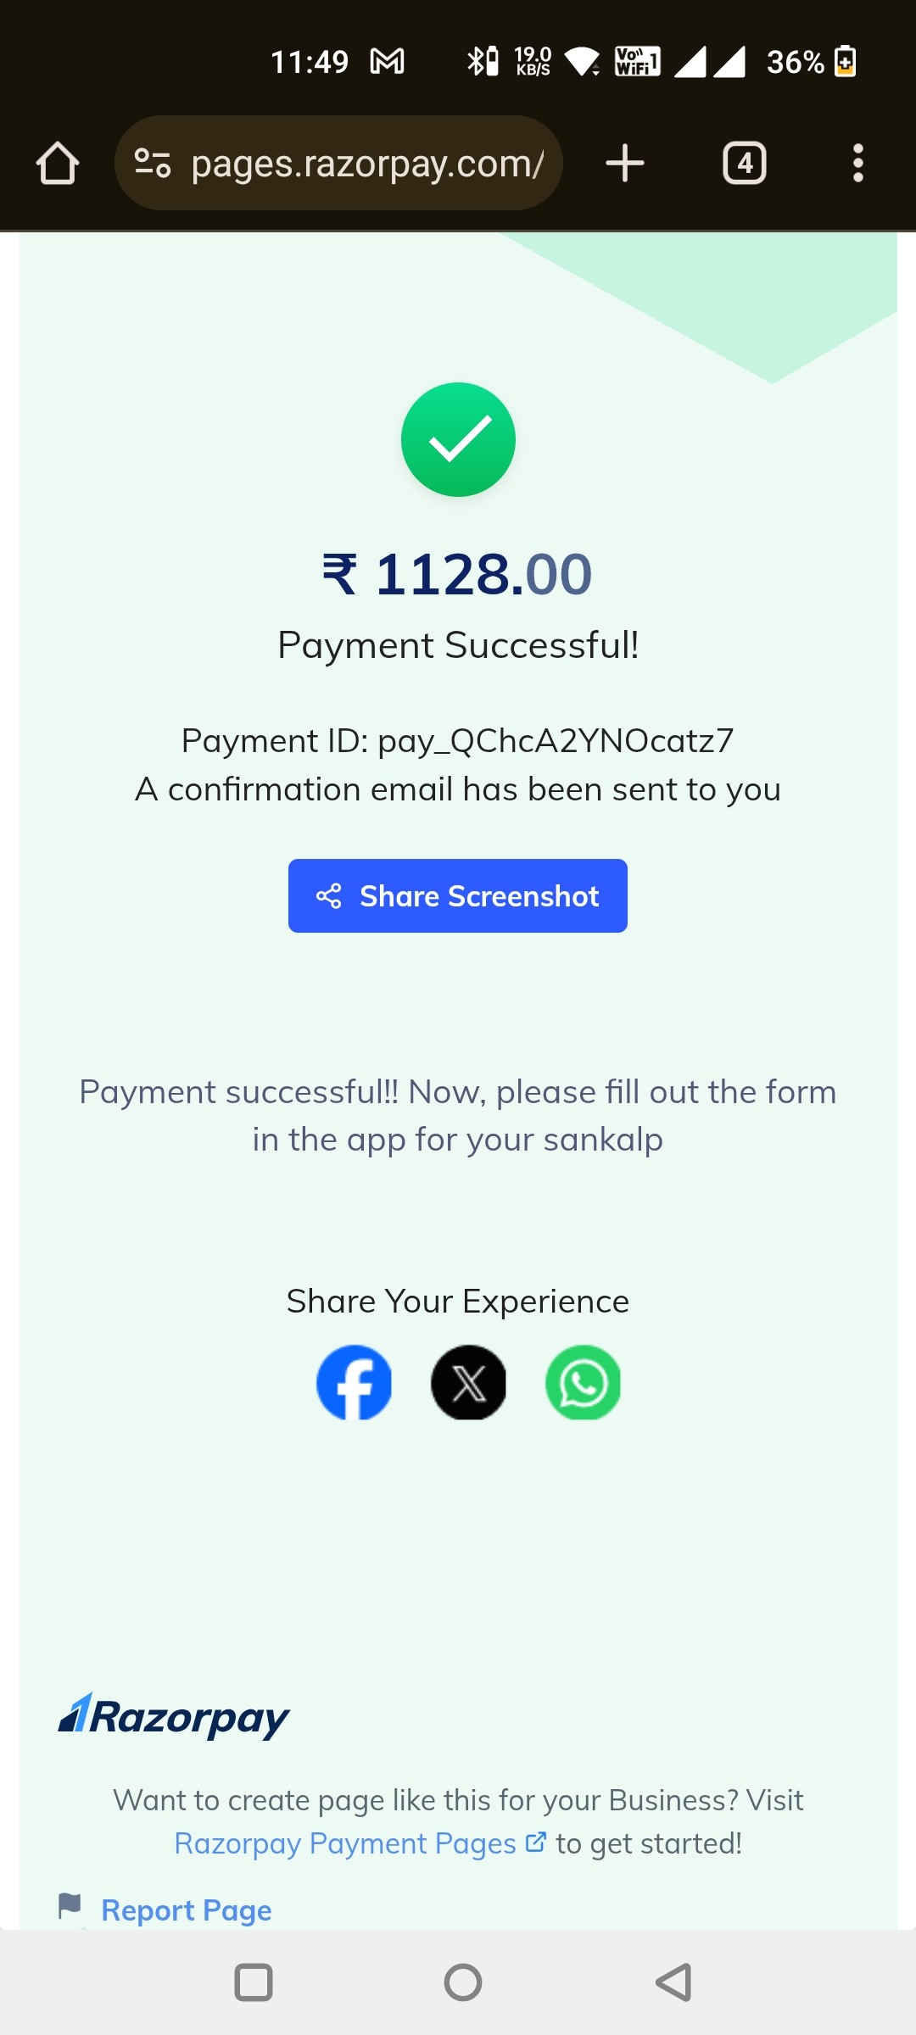Open a new tab with plus icon

625,163
